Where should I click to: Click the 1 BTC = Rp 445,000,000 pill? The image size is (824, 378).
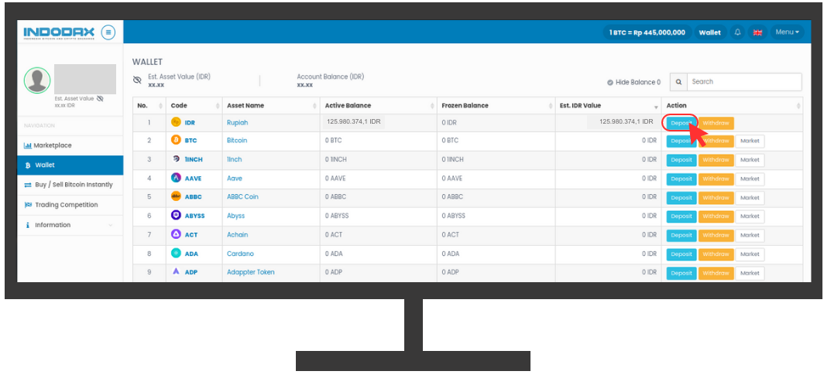647,32
